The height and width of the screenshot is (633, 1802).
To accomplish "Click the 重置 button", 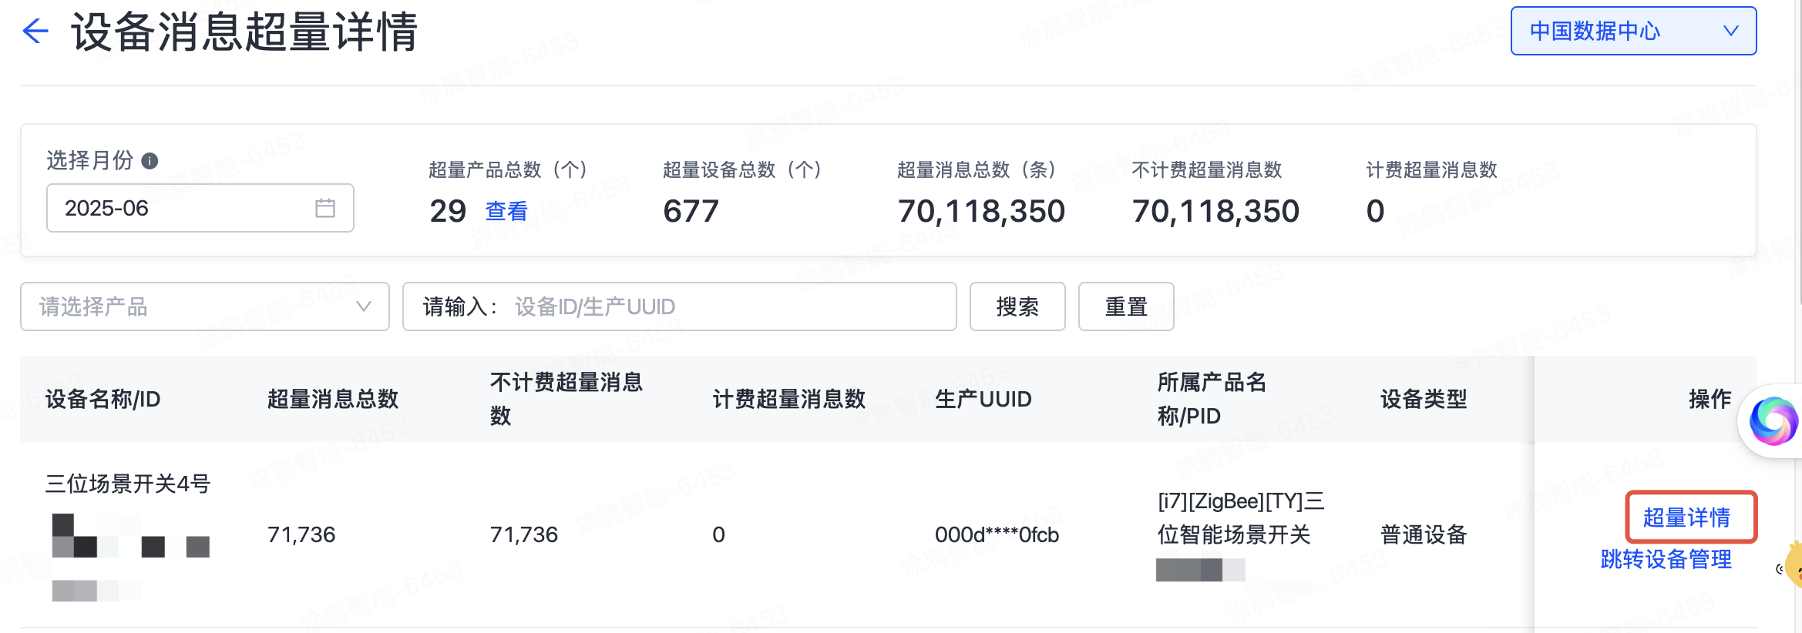I will click(x=1126, y=306).
